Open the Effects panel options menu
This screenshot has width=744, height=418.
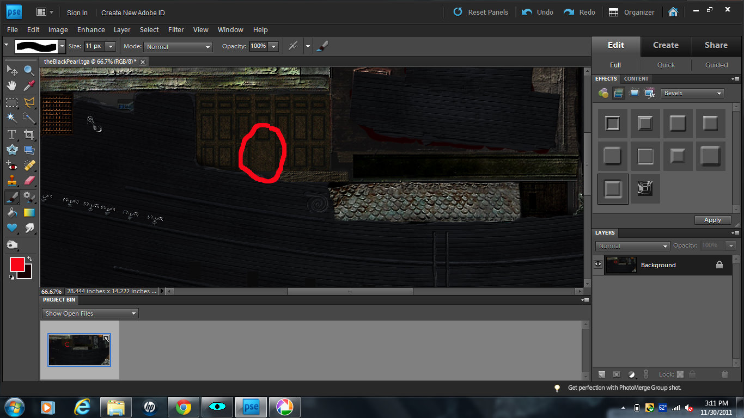735,79
